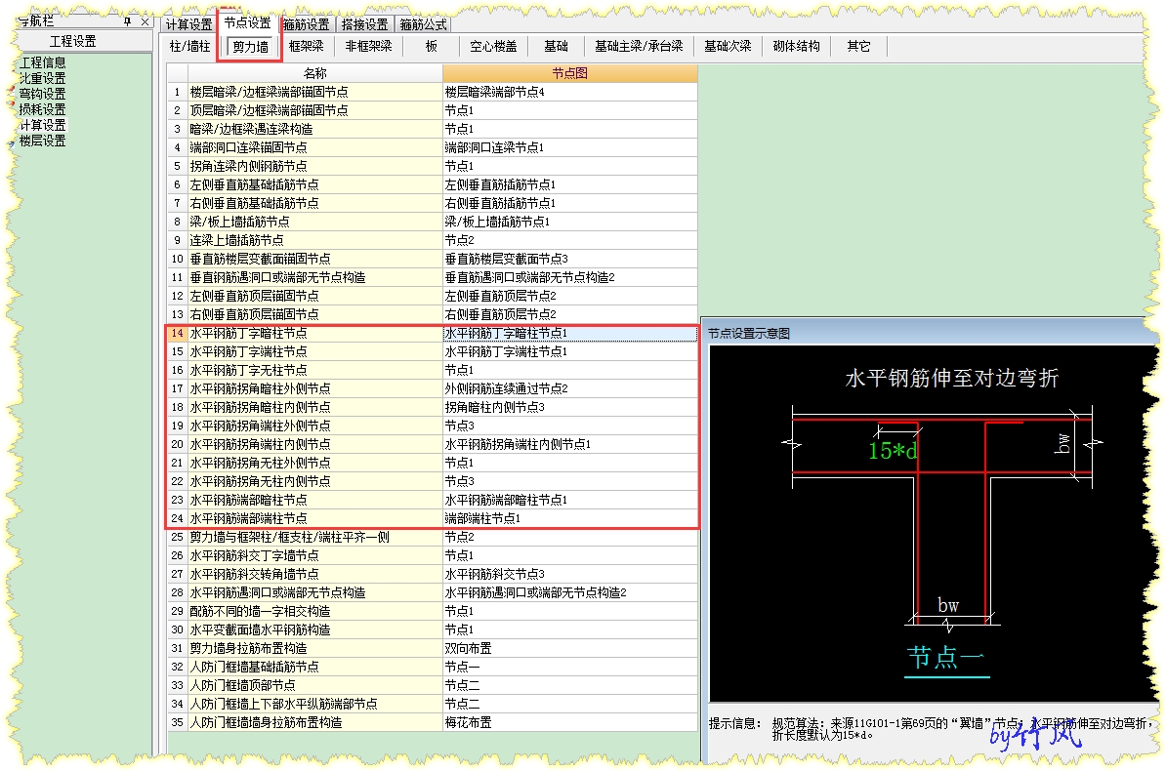Select row 连梁上墙插筋节点
The image size is (1166, 771).
[x=315, y=240]
